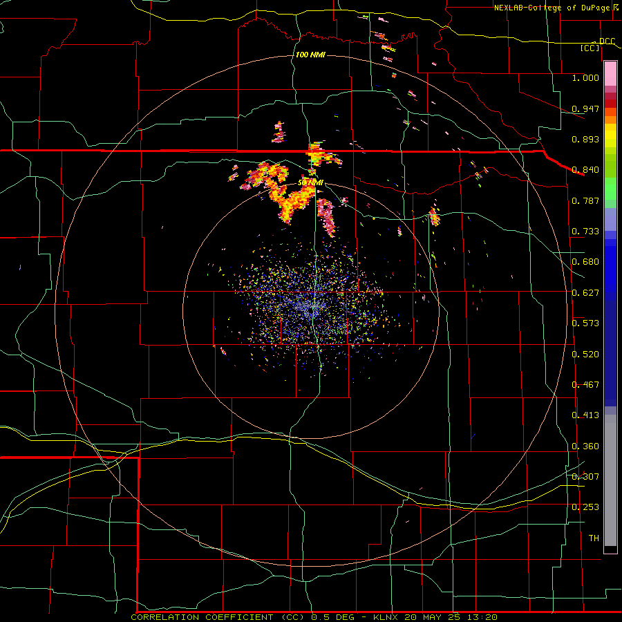The width and height of the screenshot is (622, 622).
Task: Click the 0.467 scale value
Action: click(x=585, y=385)
